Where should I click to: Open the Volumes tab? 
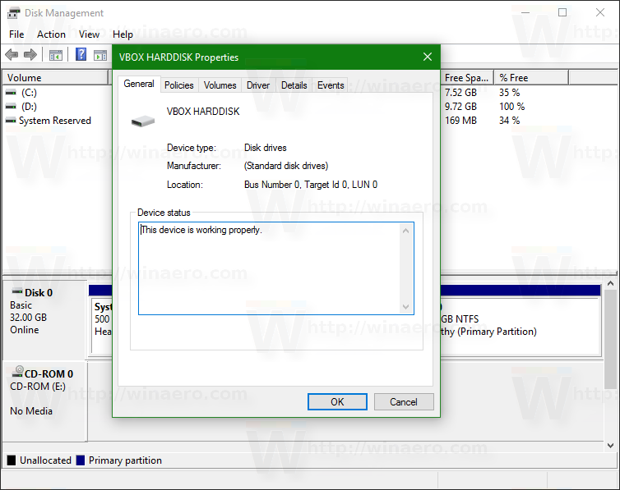point(220,85)
